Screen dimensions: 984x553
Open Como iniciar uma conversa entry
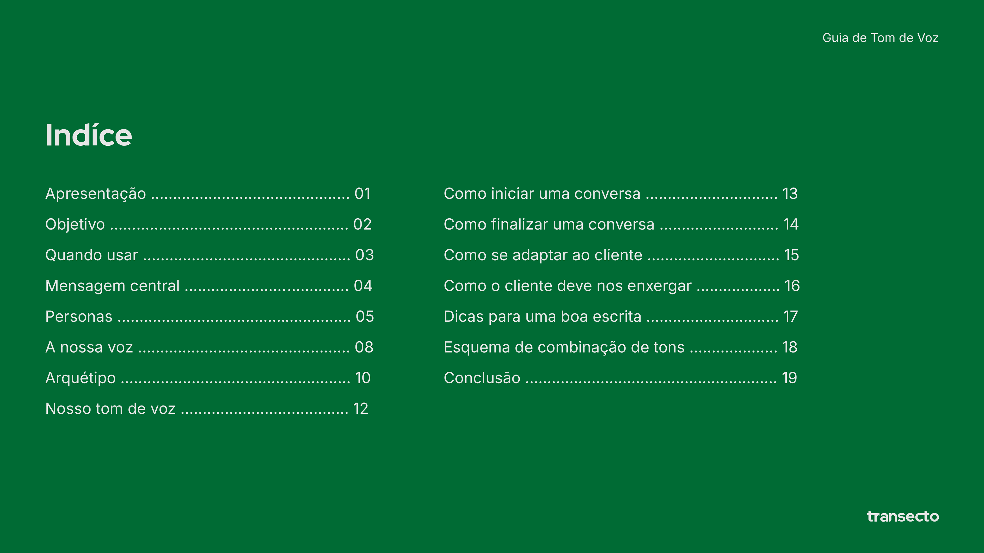[621, 194]
